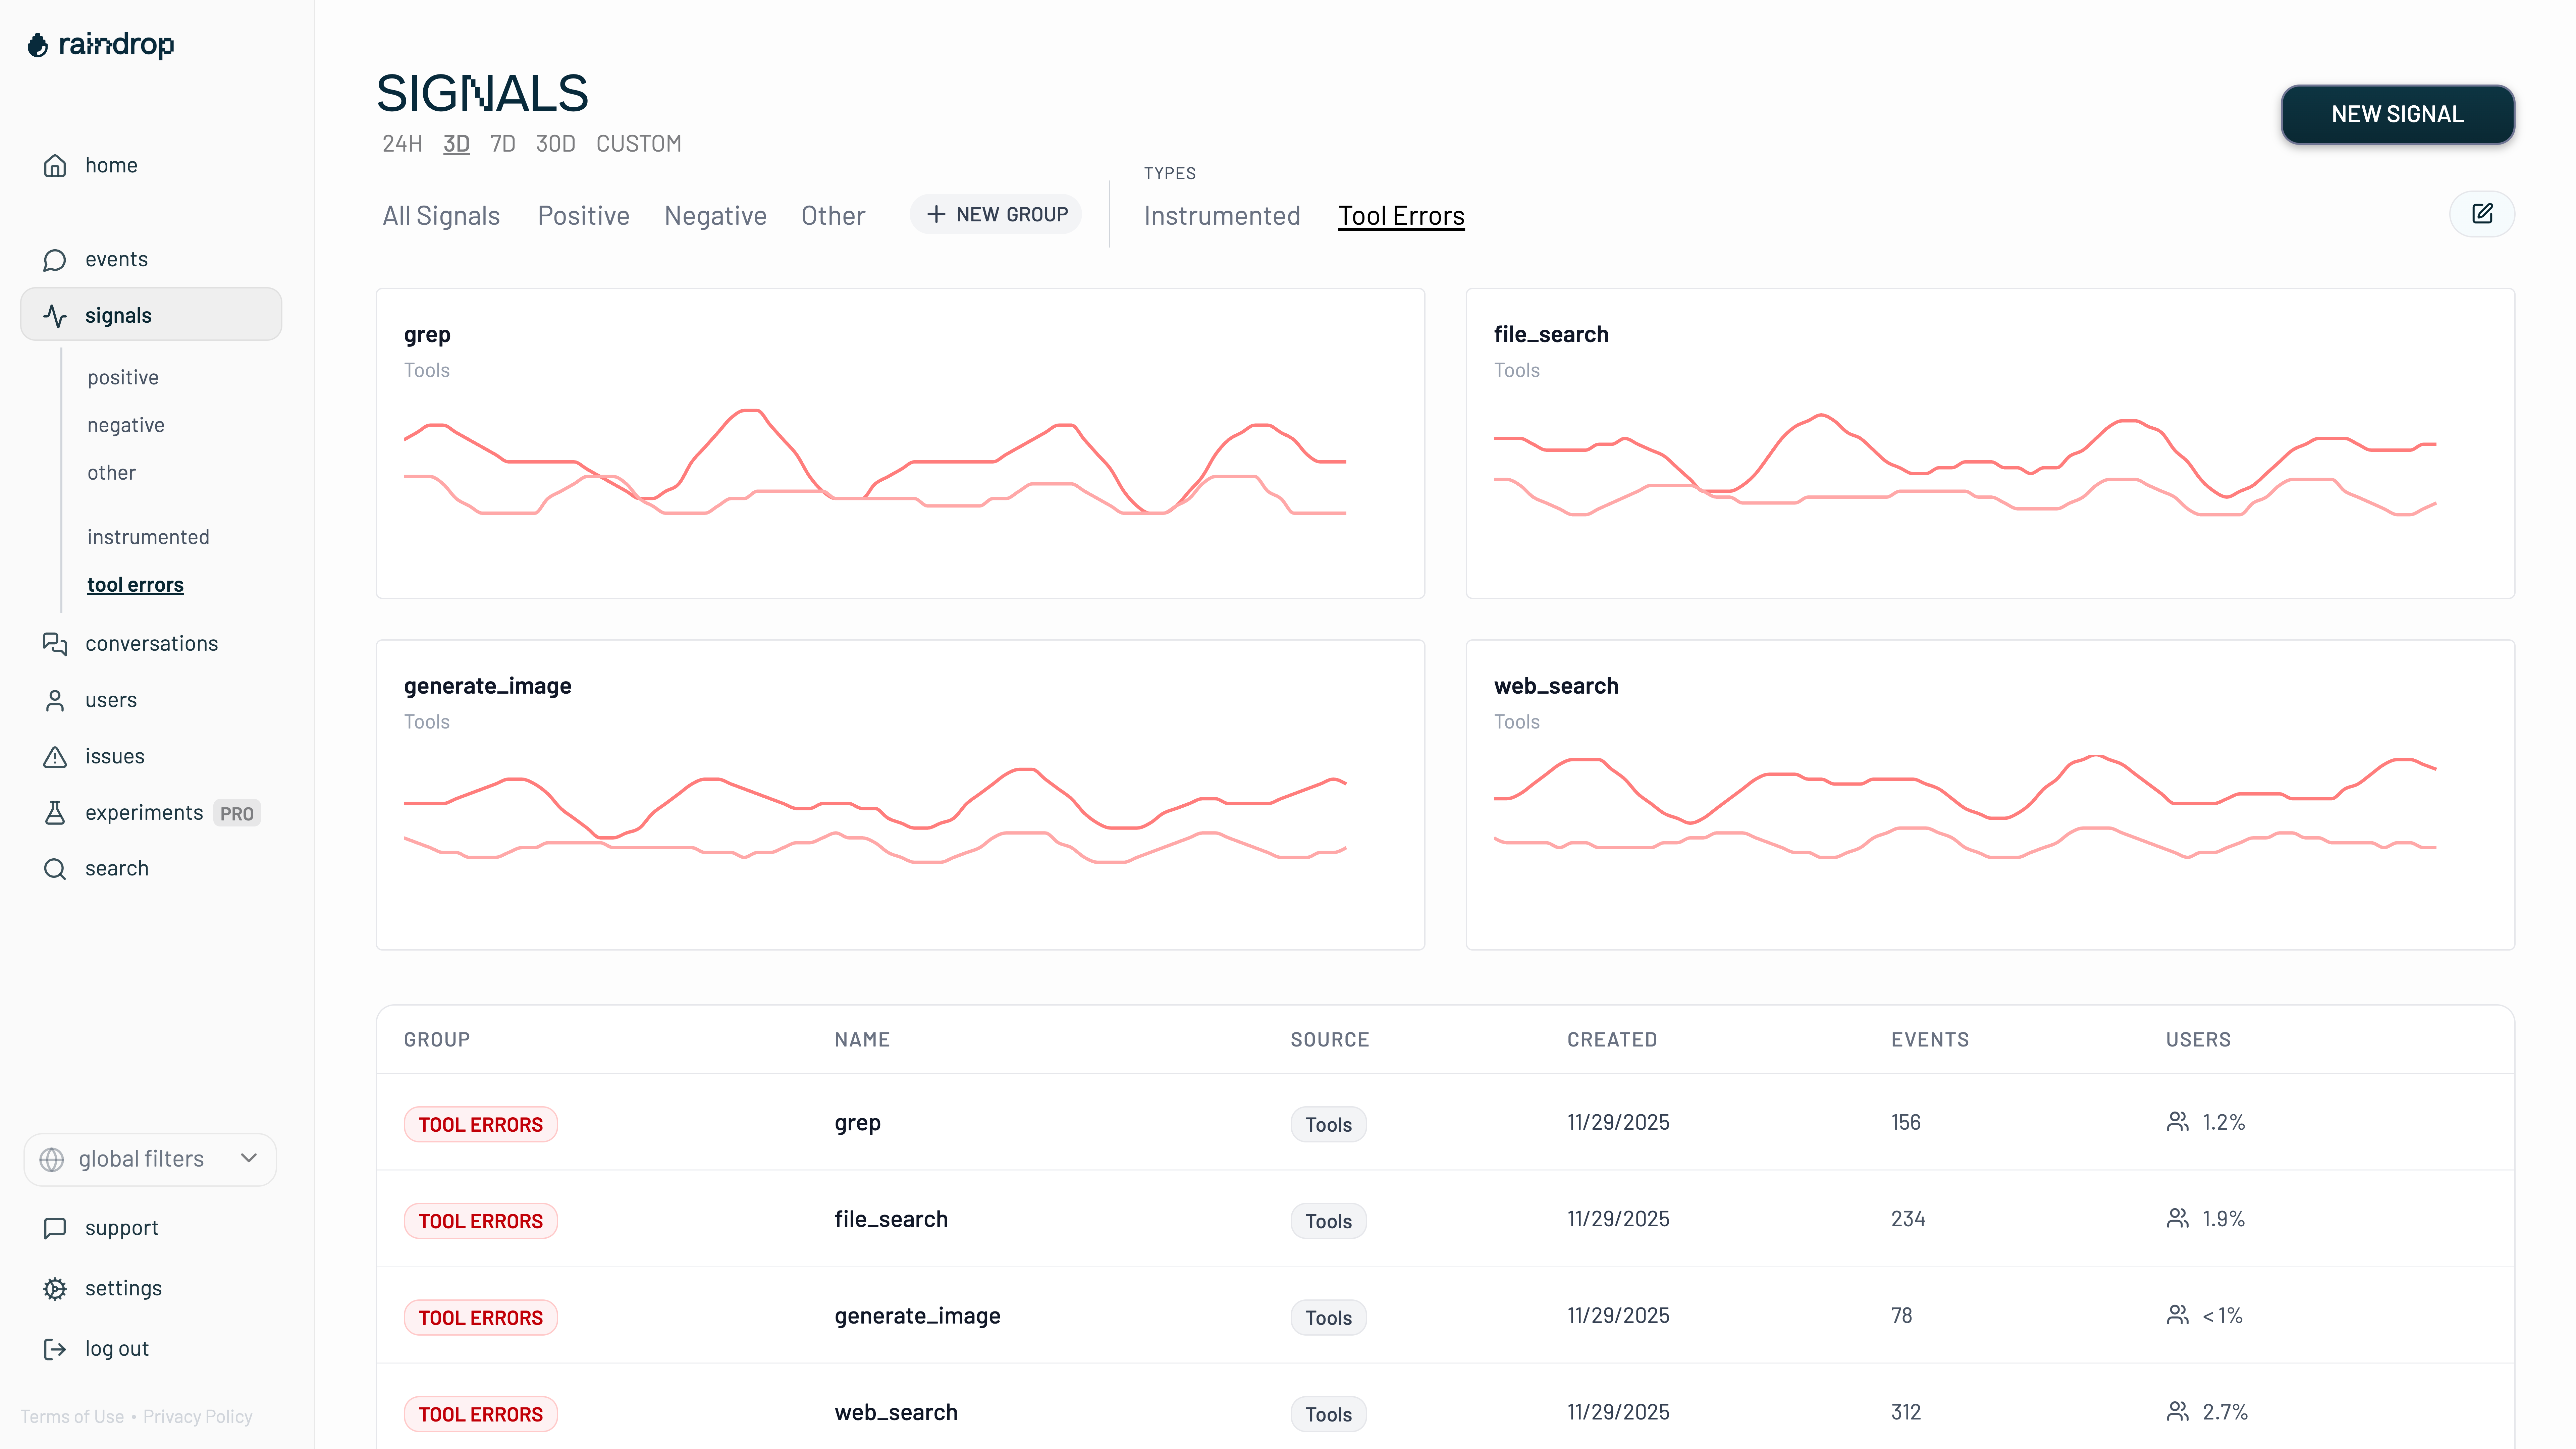Open events via chat bubble icon

point(55,260)
